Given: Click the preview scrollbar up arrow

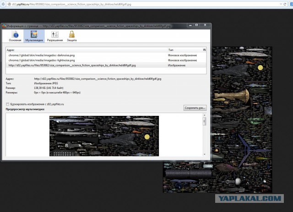Looking at the screenshot, I should [205, 115].
